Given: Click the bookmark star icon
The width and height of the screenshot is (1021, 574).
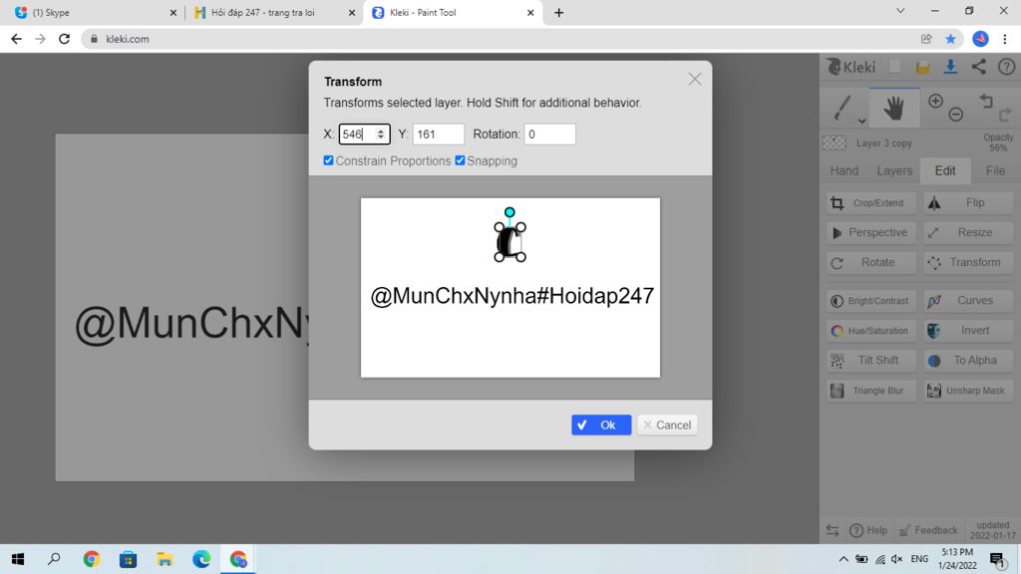Looking at the screenshot, I should click(950, 39).
